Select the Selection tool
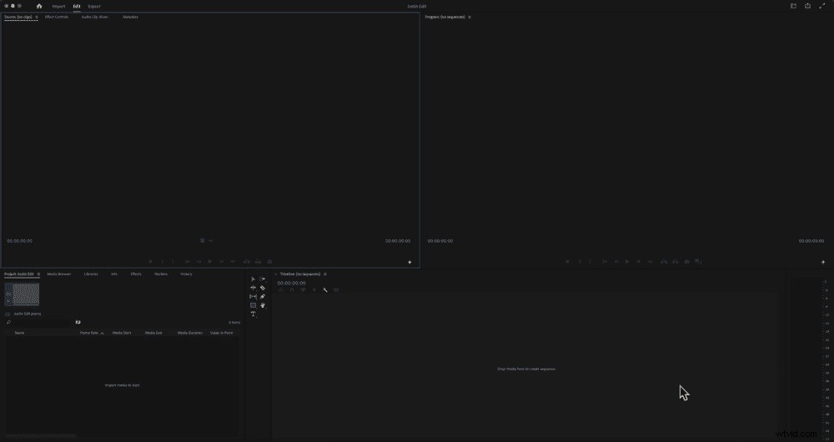Screen dimensions: 834x442 pyautogui.click(x=254, y=279)
